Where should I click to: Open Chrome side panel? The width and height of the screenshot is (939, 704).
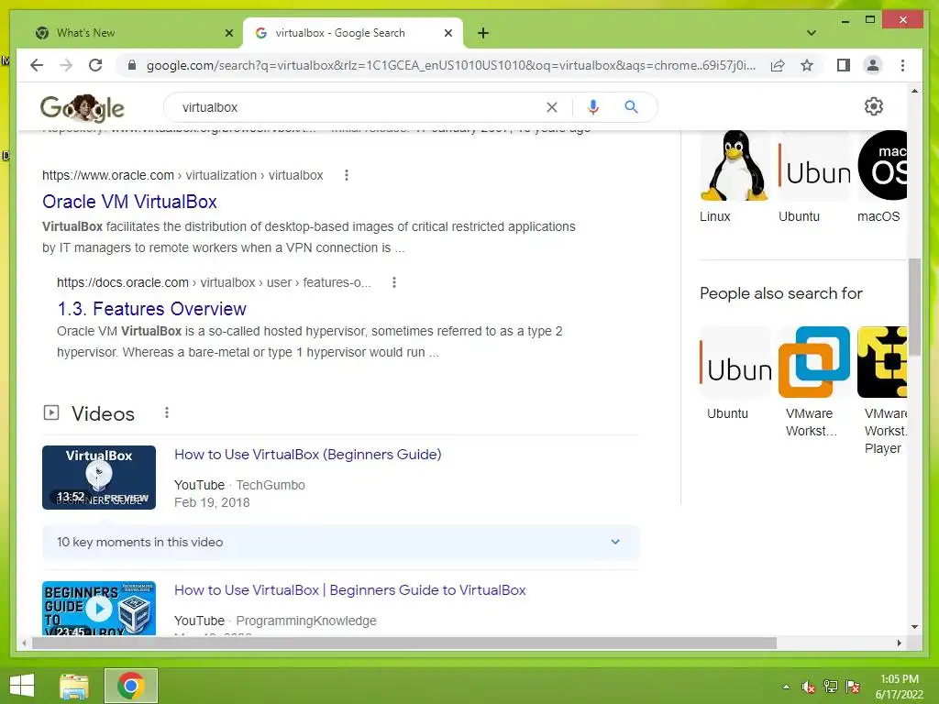coord(844,65)
